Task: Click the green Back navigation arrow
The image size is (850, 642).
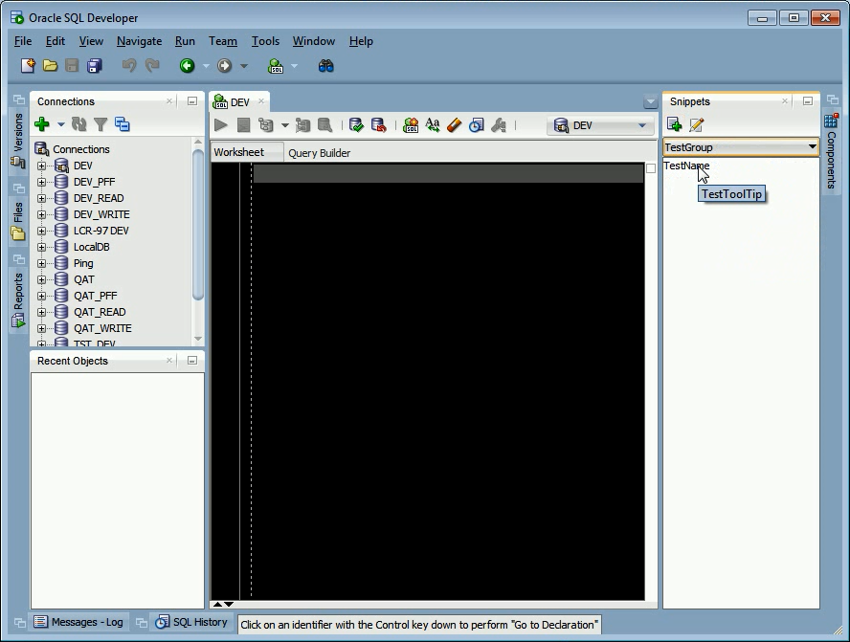Action: (187, 66)
